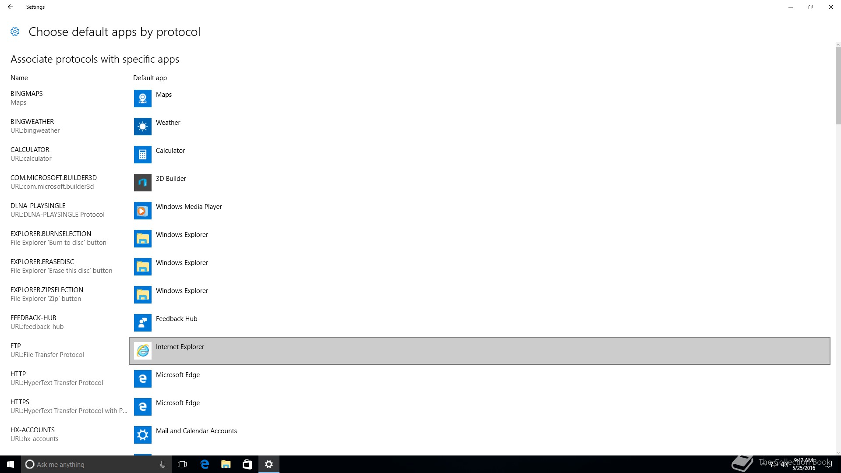Click the Calculator app icon
Viewport: 841px width, 473px height.
(142, 155)
